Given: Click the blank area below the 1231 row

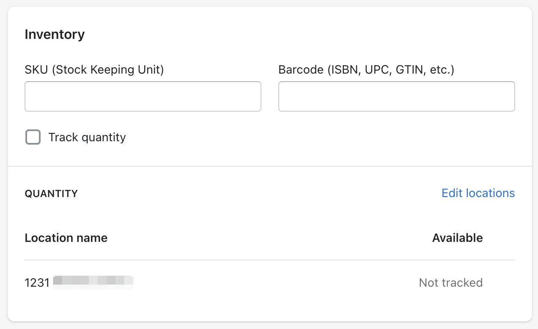Looking at the screenshot, I should tap(269, 307).
